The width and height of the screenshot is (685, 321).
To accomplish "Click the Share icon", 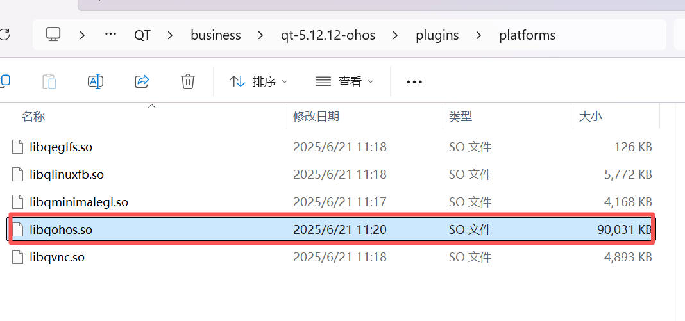I will pos(142,81).
